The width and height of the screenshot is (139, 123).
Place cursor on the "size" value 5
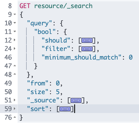(x=58, y=92)
